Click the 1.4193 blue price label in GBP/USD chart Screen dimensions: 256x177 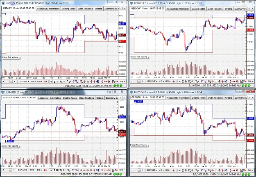point(138,102)
